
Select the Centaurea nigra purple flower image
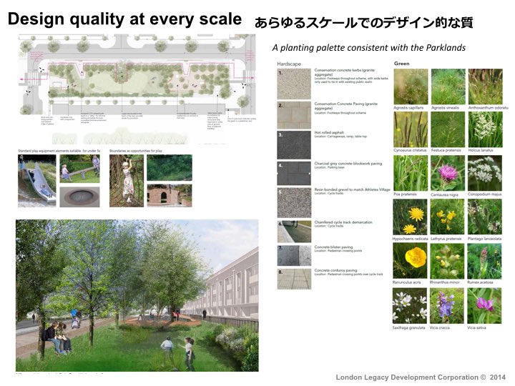coord(448,173)
